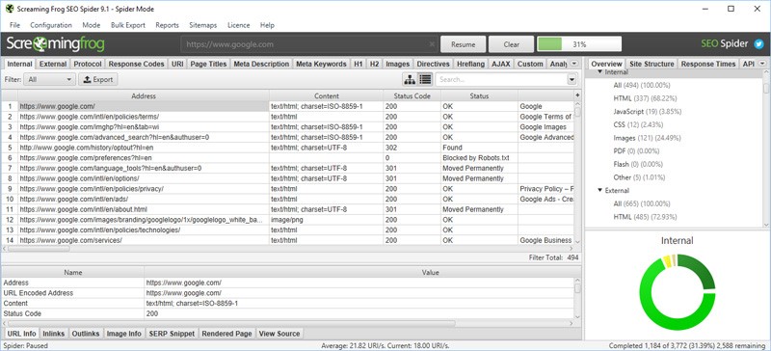
Task: Click the Search input field
Action: point(501,79)
